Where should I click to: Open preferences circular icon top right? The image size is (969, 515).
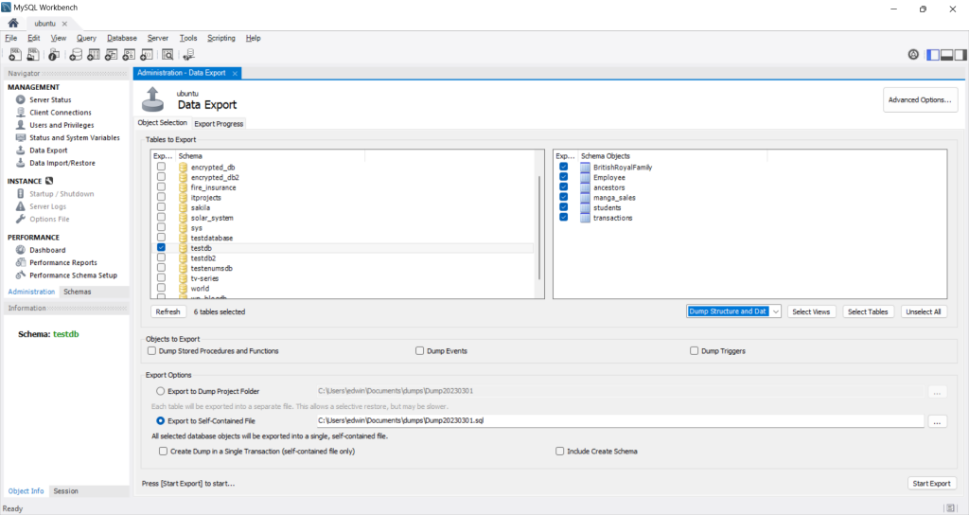[913, 54]
